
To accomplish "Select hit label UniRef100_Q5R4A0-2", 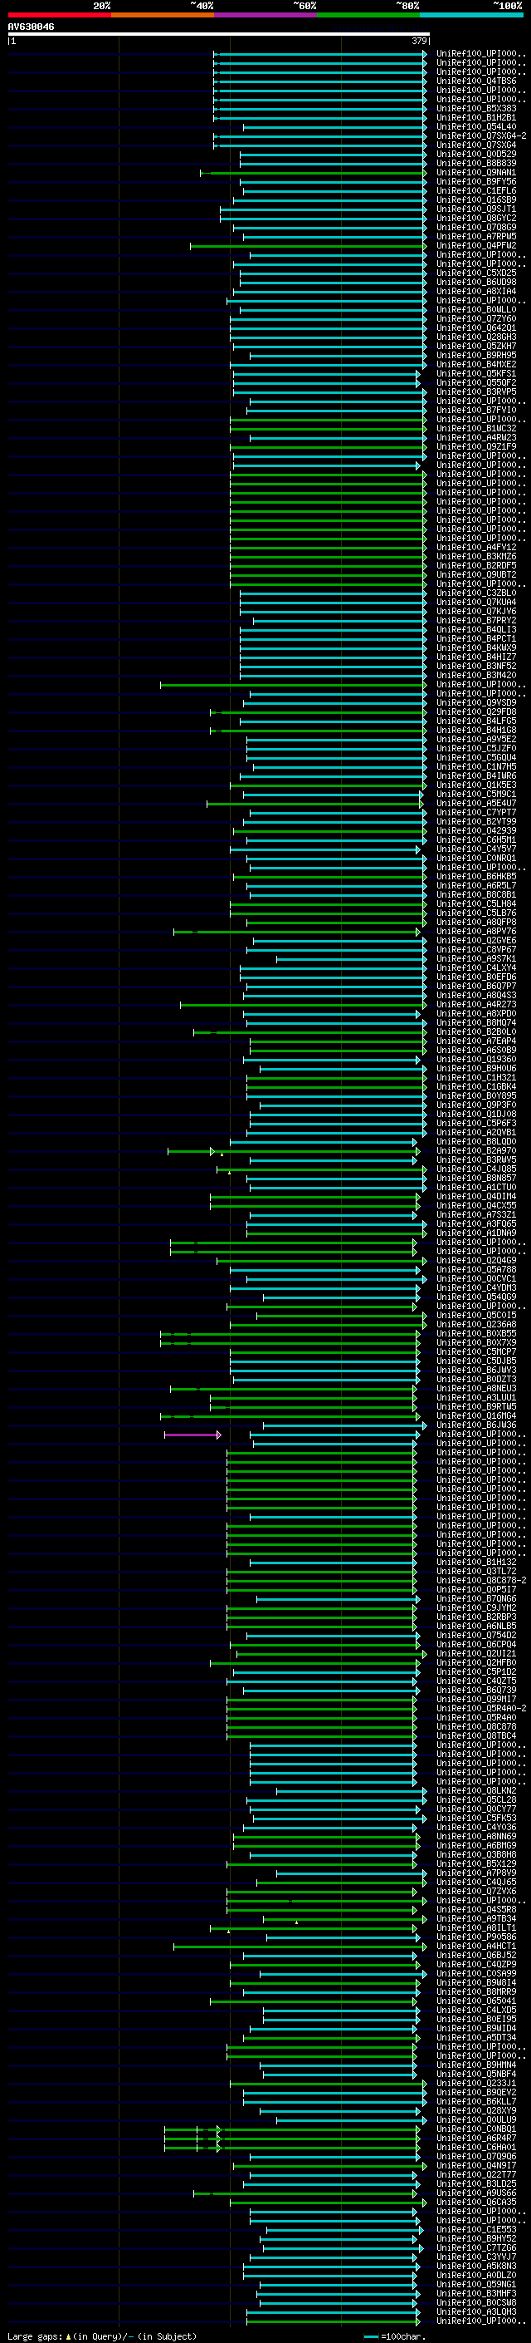I will (x=481, y=1708).
